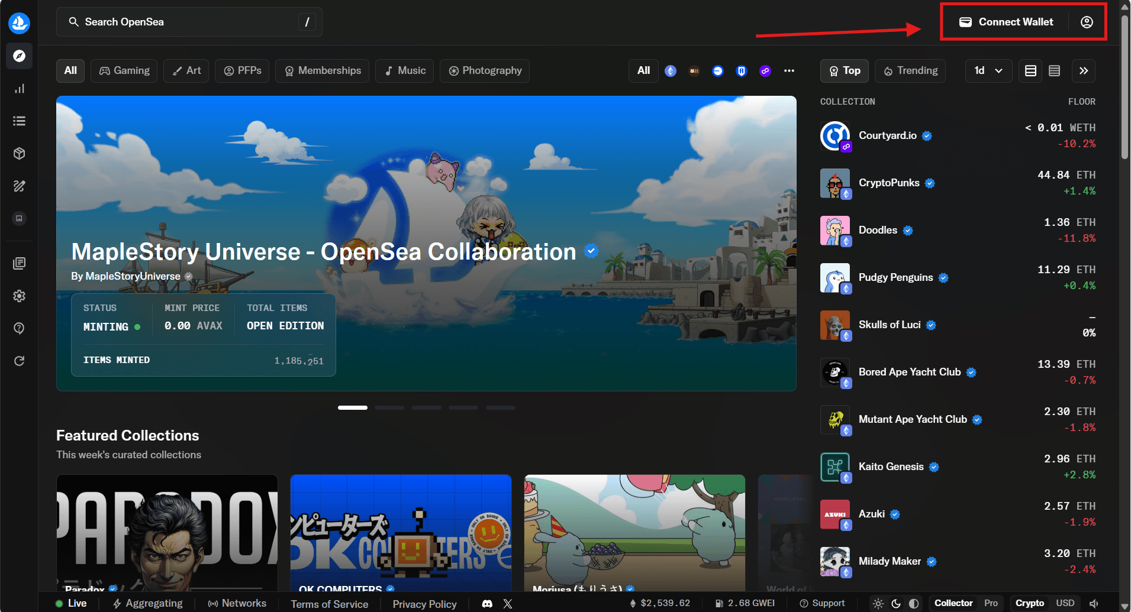Switch to dark theme moon icon
The width and height of the screenshot is (1131, 612).
click(x=896, y=604)
